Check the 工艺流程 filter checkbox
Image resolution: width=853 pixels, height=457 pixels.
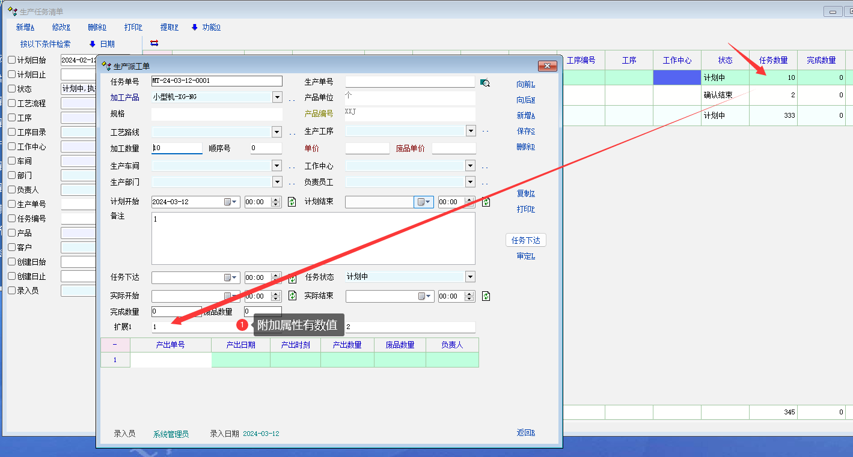(x=11, y=103)
